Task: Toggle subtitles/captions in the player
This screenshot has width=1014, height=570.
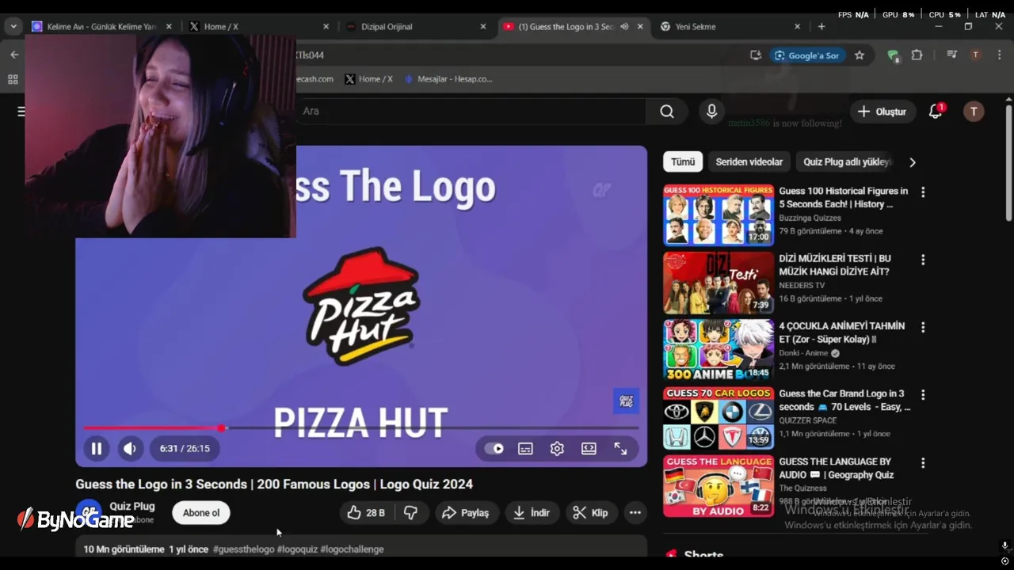Action: tap(525, 449)
